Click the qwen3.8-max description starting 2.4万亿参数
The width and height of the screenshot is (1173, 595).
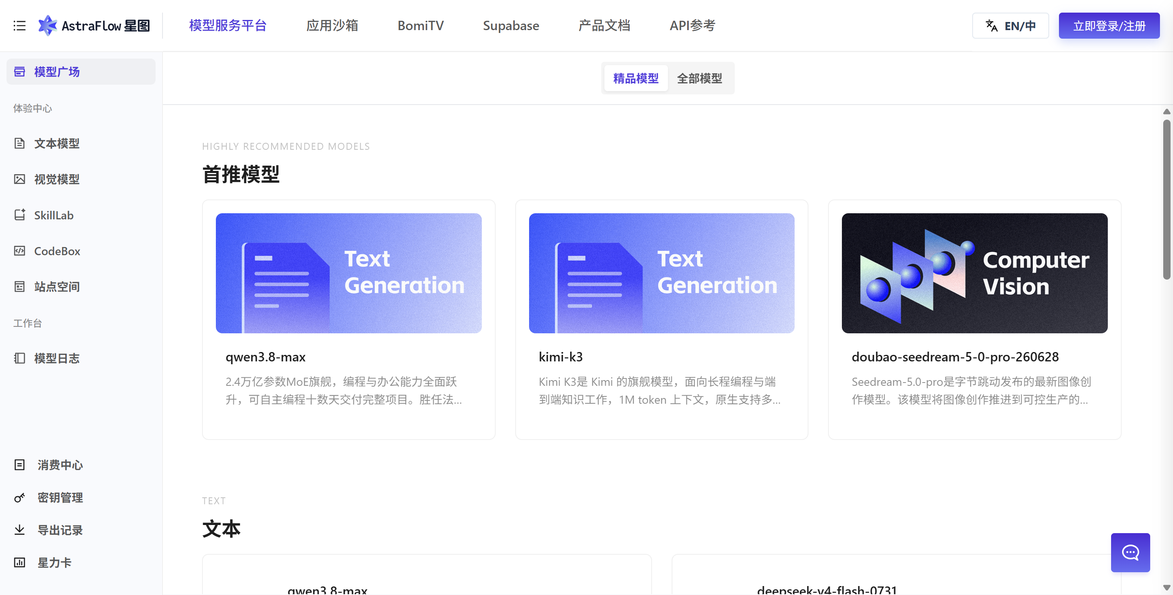(x=344, y=390)
